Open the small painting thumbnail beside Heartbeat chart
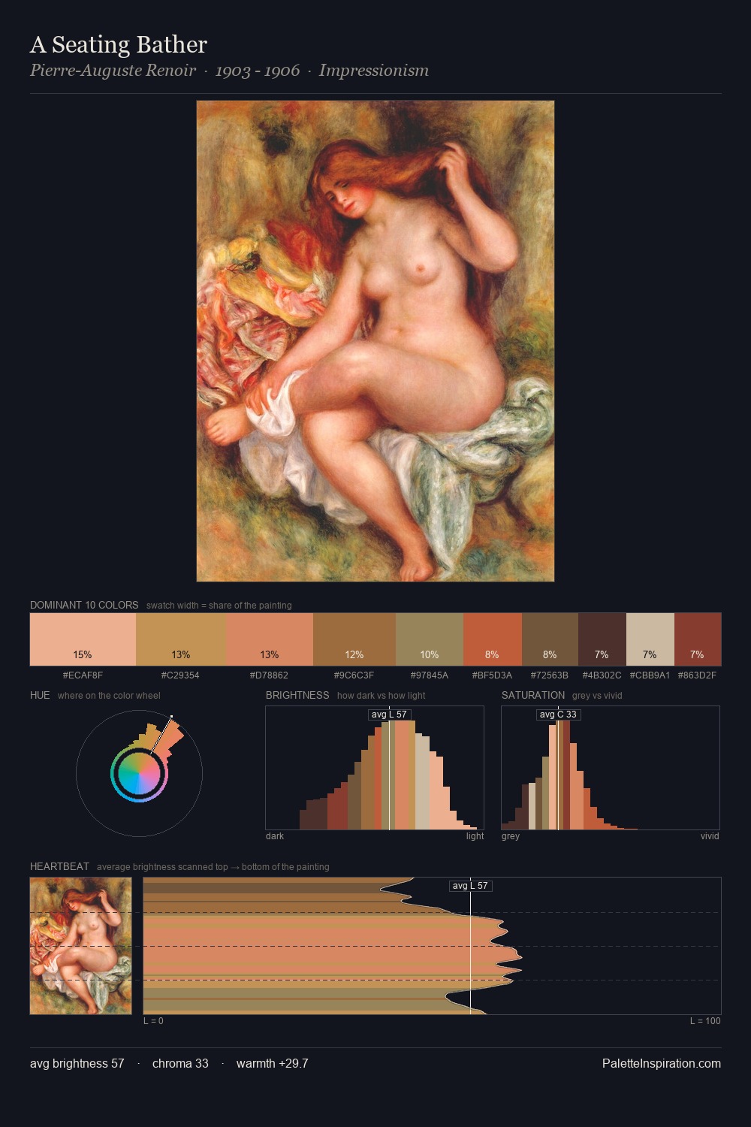 (81, 946)
